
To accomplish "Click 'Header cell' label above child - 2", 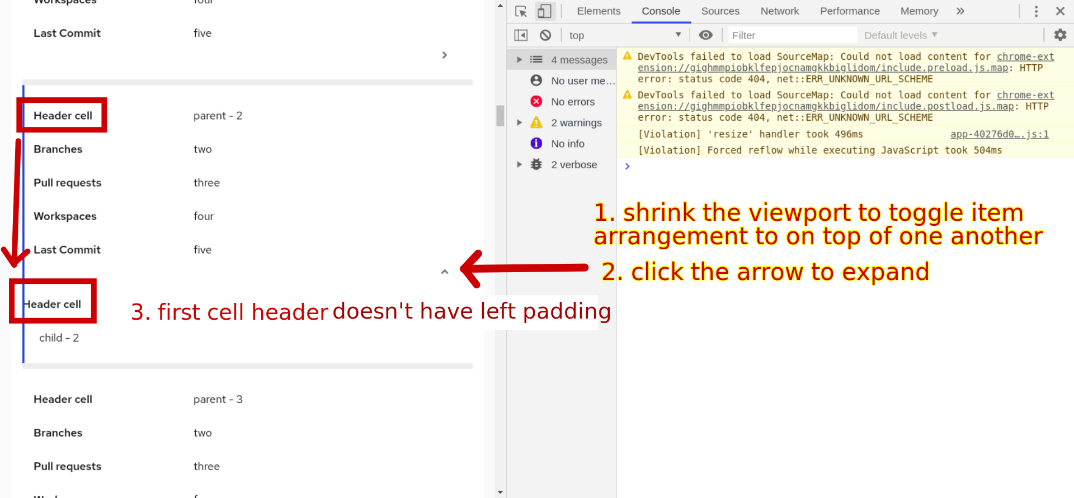I will point(53,304).
